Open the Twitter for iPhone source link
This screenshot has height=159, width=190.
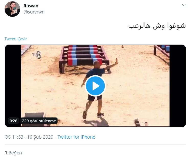76,137
